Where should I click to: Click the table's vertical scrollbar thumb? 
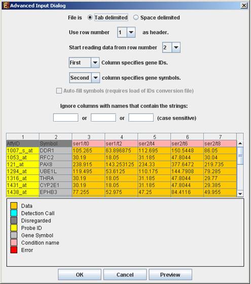240,156
